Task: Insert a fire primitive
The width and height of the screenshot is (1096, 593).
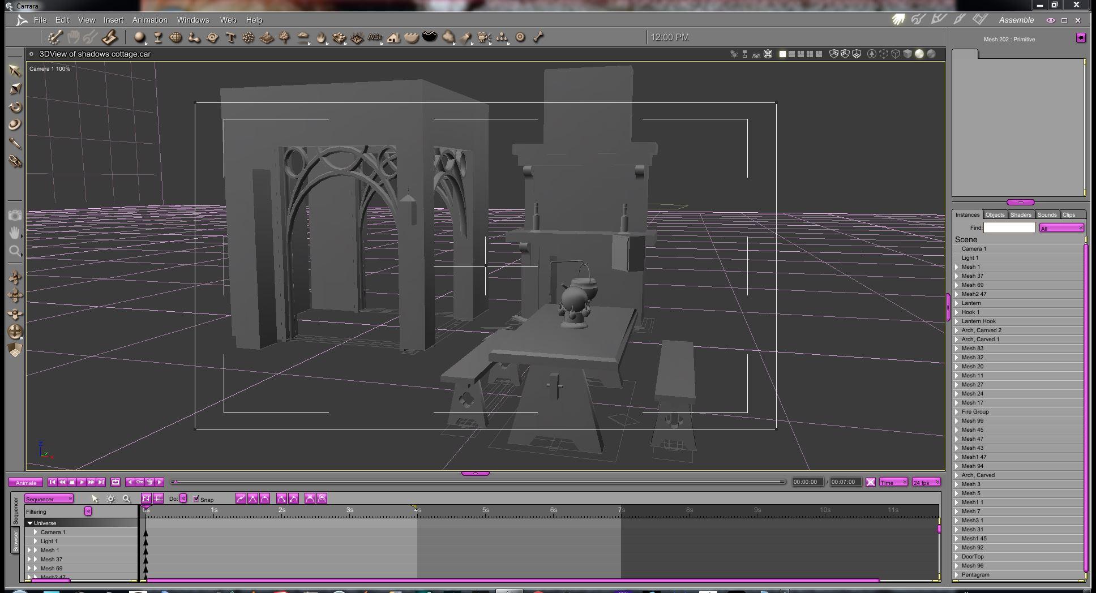Action: point(321,37)
